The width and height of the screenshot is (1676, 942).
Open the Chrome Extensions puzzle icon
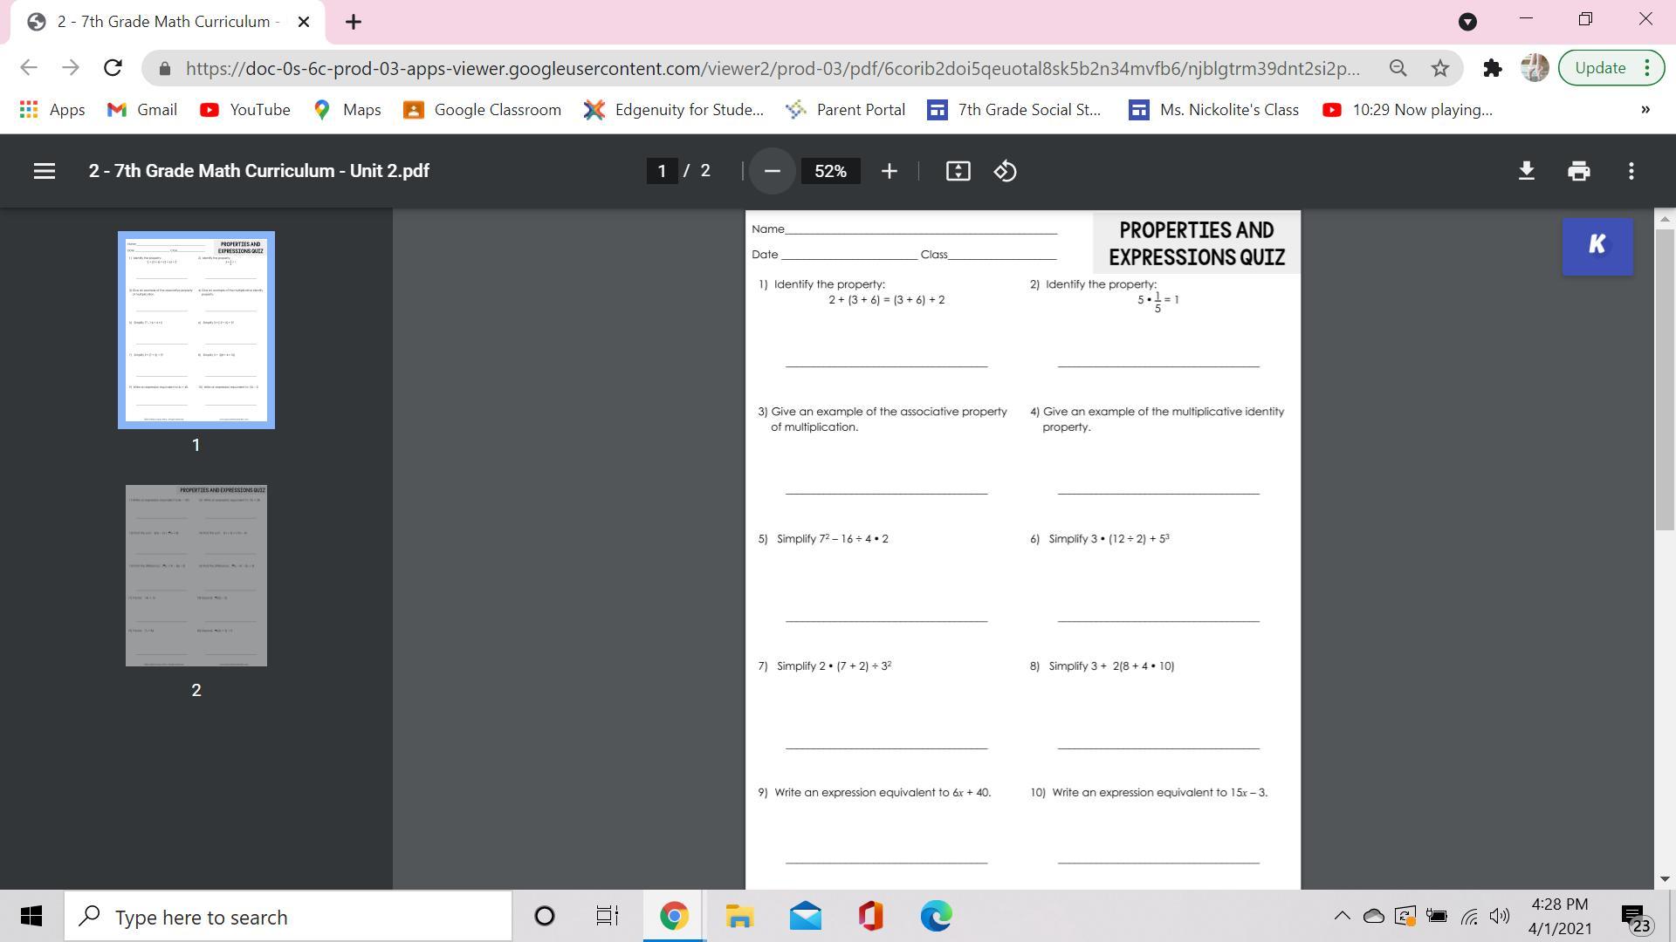click(1492, 68)
